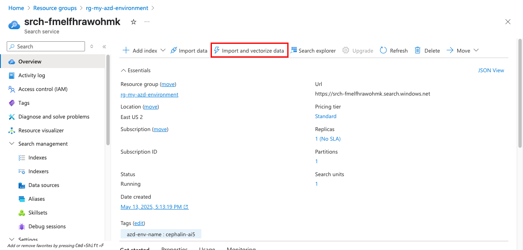Favorite the resource with the star icon

(x=134, y=22)
